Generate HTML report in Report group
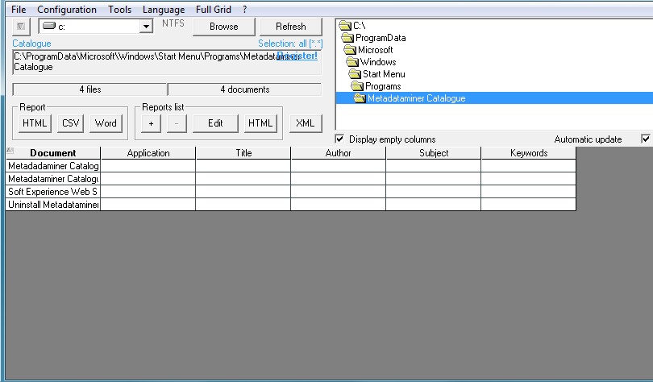Image resolution: width=653 pixels, height=382 pixels. (35, 123)
